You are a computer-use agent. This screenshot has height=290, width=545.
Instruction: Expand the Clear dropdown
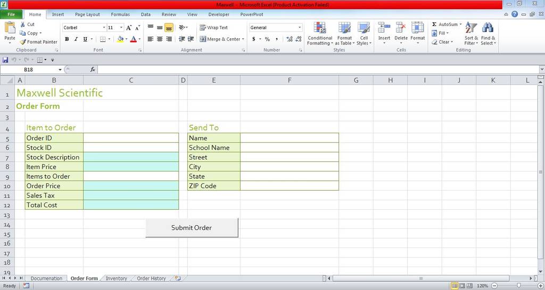[452, 42]
